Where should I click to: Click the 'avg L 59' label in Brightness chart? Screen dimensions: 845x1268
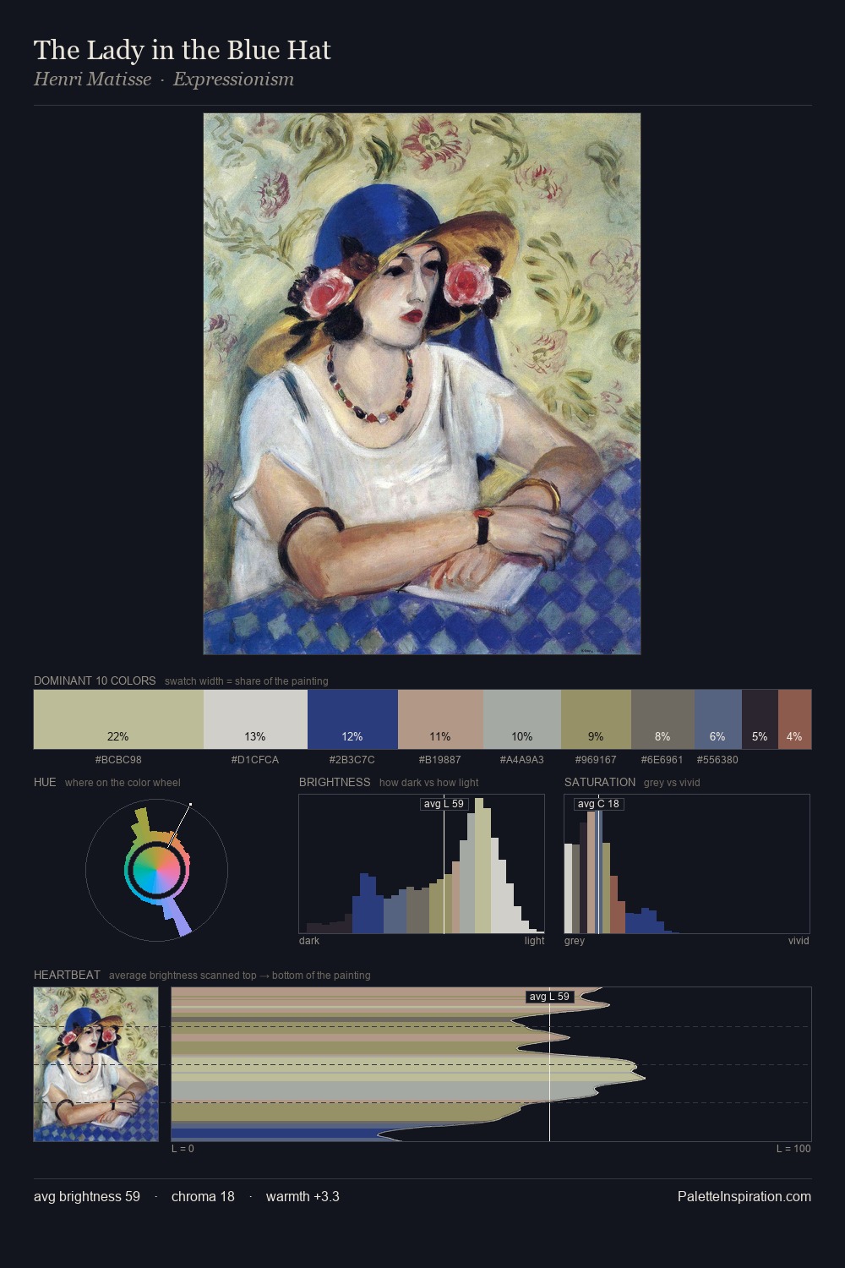pos(444,804)
